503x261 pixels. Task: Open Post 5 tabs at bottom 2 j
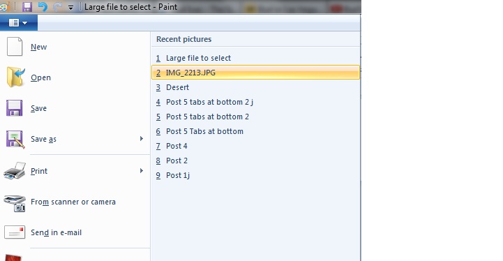(255, 102)
